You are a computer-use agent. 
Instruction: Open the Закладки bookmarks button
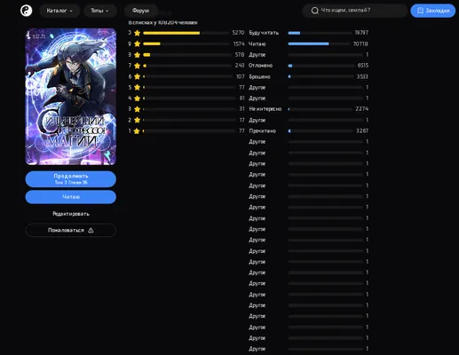433,11
